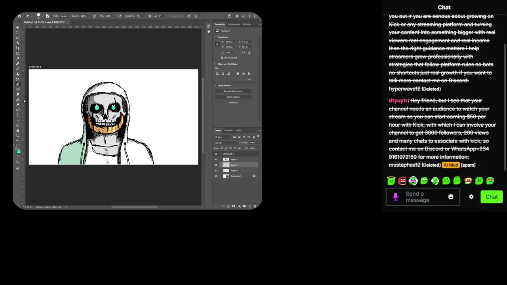Toggle the lock all layer option

pyautogui.click(x=239, y=148)
